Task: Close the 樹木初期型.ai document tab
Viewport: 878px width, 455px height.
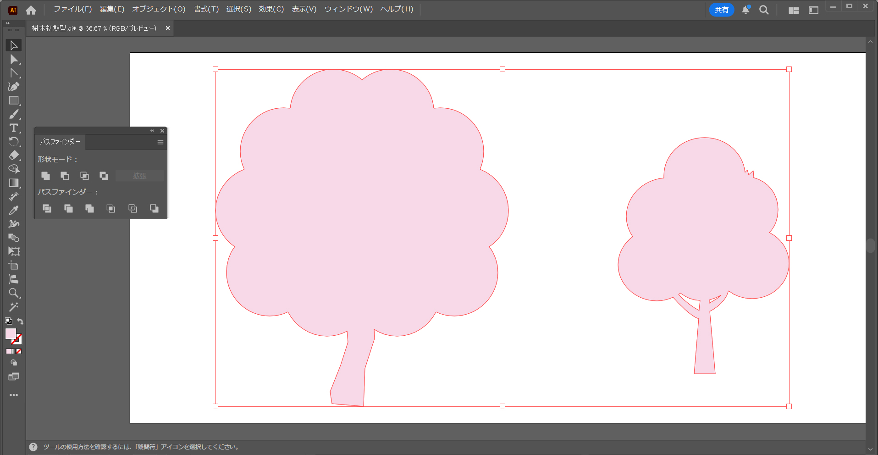Action: 168,28
